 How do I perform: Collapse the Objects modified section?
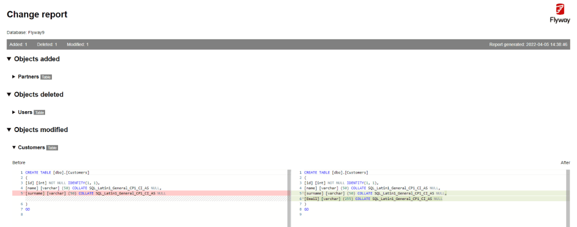[x=9, y=130]
